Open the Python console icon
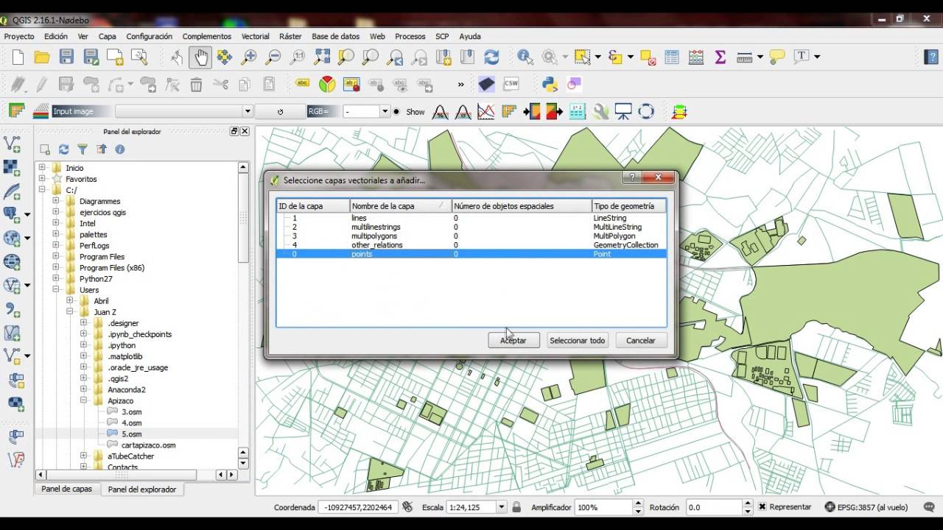This screenshot has height=530, width=943. 550,85
